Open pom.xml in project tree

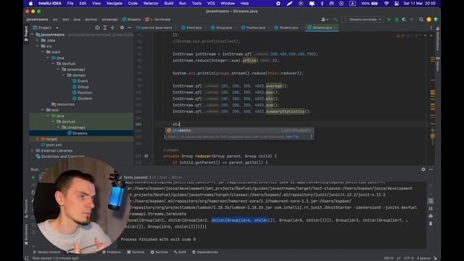click(x=51, y=145)
